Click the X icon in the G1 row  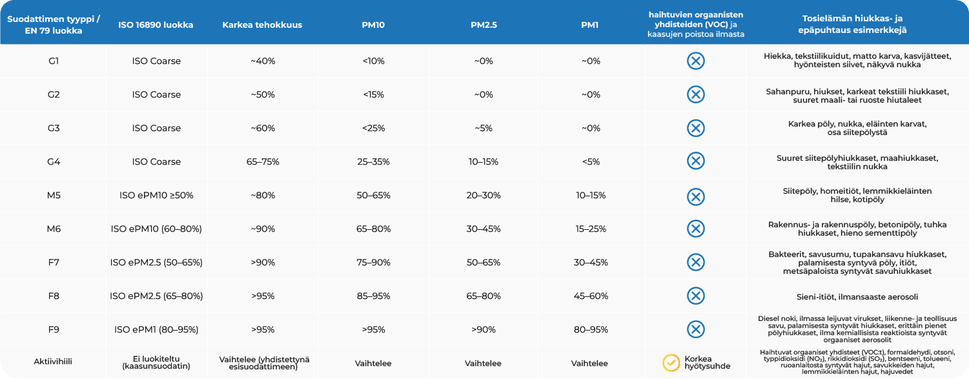695,61
